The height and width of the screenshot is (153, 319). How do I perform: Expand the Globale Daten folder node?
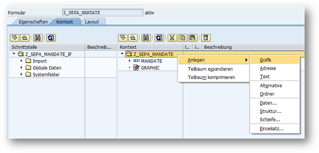pos(22,68)
